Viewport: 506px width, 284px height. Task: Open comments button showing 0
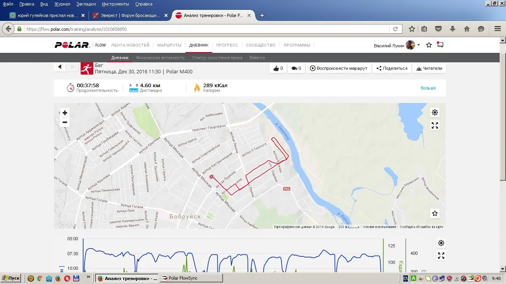(x=296, y=68)
